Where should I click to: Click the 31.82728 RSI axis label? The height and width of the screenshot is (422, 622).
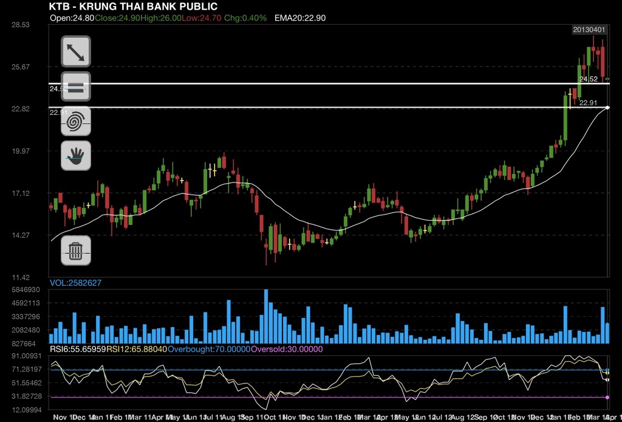click(27, 396)
